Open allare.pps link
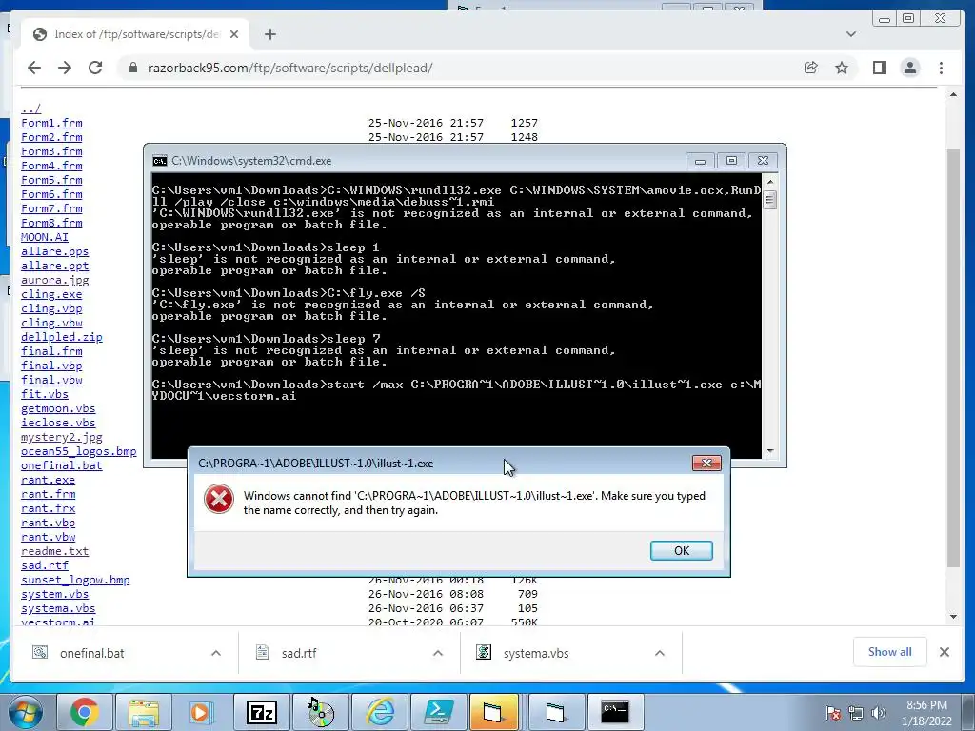The height and width of the screenshot is (731, 975). point(54,251)
